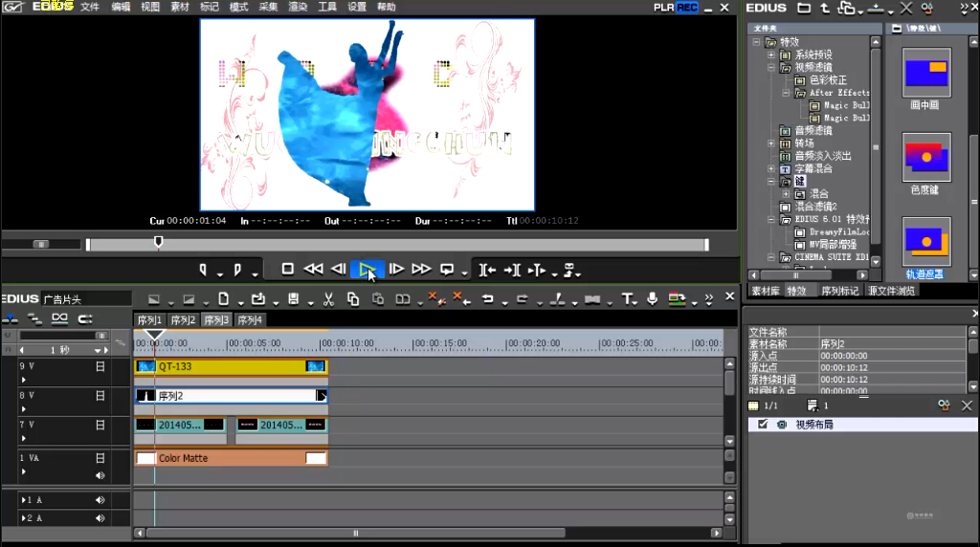
Task: Click the fast forward button
Action: [x=421, y=270]
